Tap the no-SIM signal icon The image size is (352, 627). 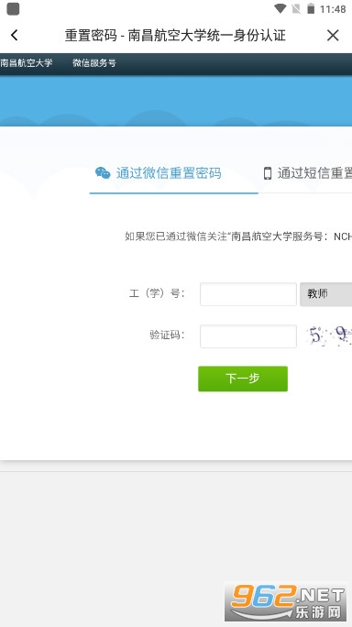tap(296, 9)
